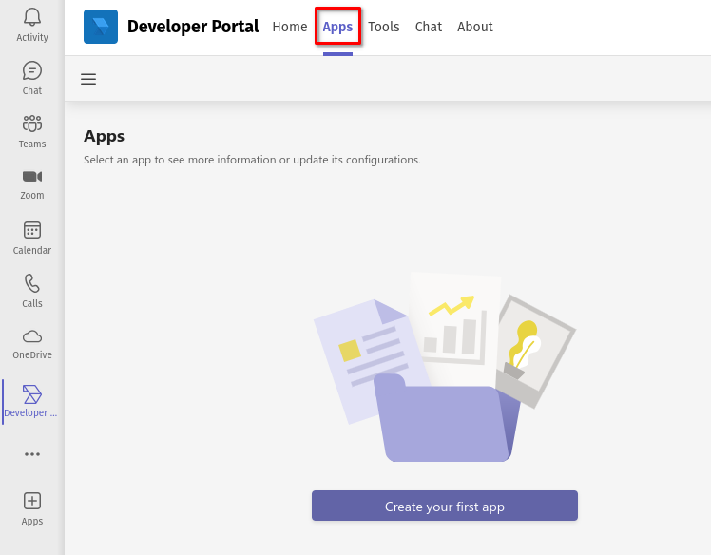
Task: Show more apps via ellipsis
Action: coord(32,454)
